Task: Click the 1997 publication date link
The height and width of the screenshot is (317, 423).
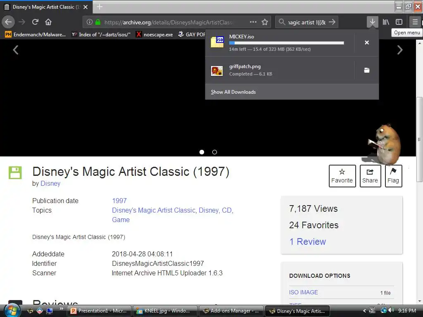Action: pyautogui.click(x=119, y=201)
